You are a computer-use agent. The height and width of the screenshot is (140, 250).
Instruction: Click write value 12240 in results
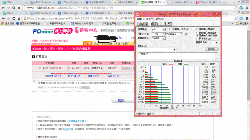pos(205,102)
